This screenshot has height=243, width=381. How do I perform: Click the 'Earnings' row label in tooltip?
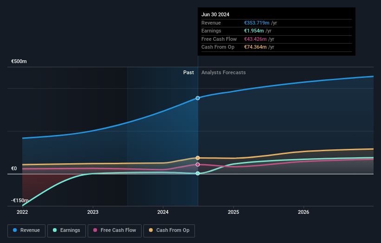tap(211, 31)
